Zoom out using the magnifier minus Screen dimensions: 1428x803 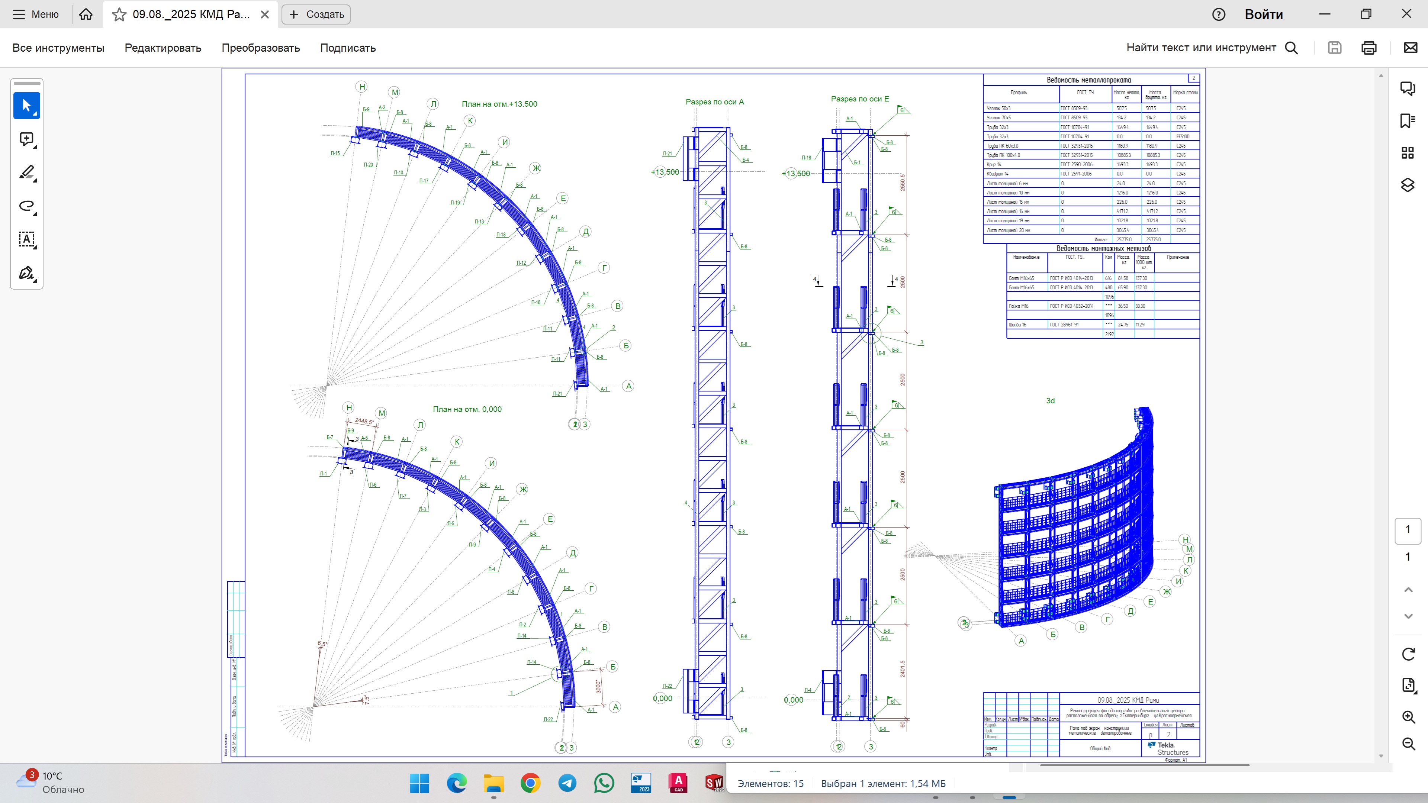click(x=1408, y=744)
